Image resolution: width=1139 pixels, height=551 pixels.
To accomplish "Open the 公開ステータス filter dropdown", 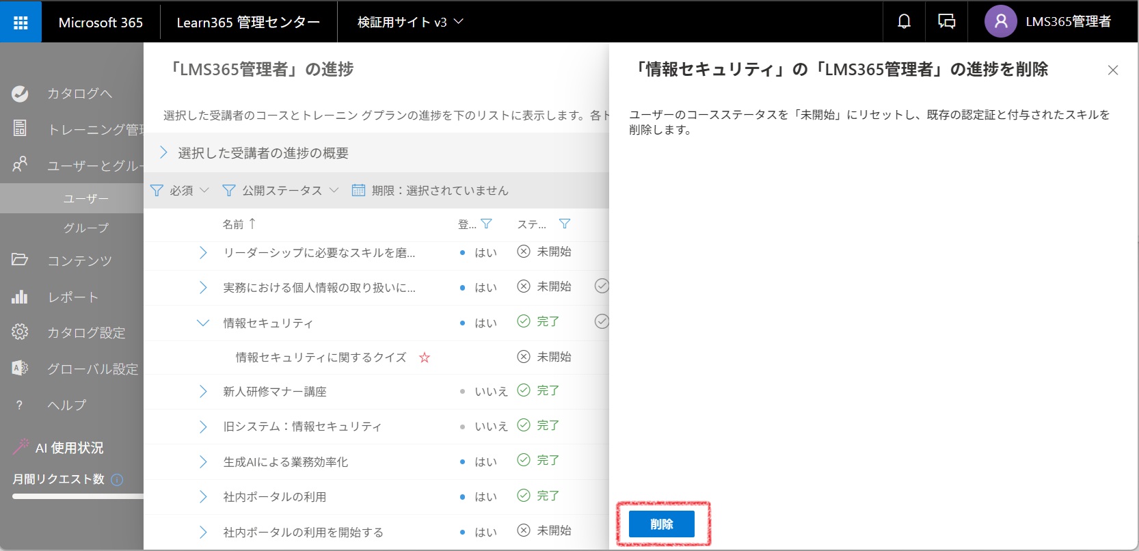I will 280,190.
